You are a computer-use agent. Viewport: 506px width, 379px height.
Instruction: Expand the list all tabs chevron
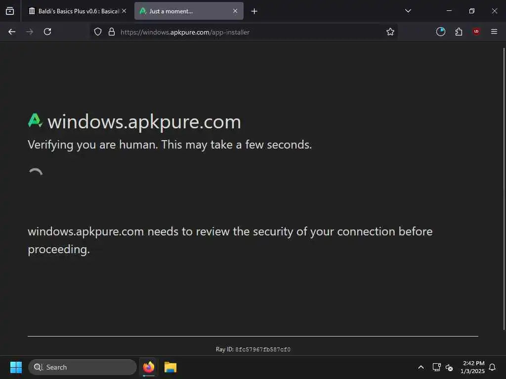pyautogui.click(x=408, y=11)
